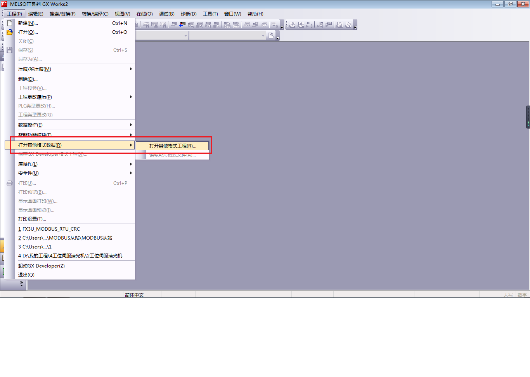The image size is (530, 377).
Task: Open the 工具(T) menu in the menu bar
Action: coord(210,14)
